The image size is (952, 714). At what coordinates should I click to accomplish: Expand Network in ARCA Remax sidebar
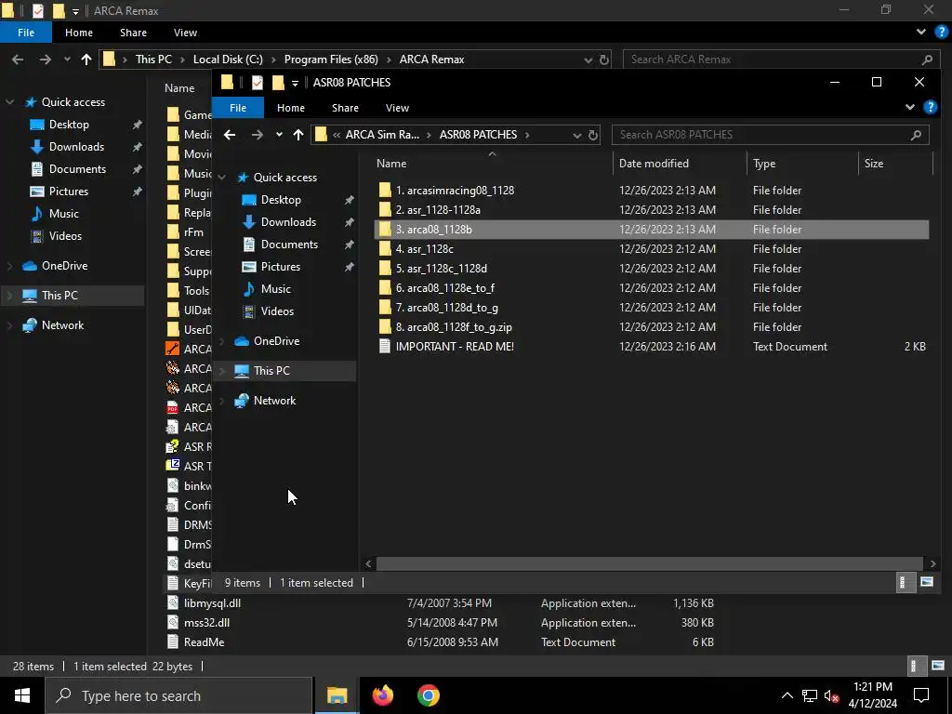(x=9, y=325)
